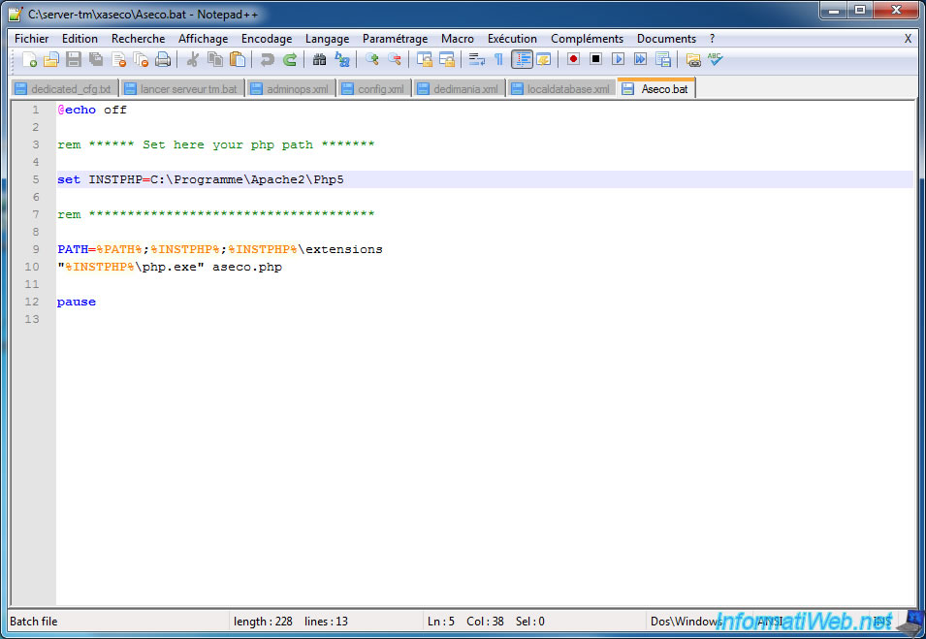The image size is (926, 639).
Task: Undo the last edit
Action: [x=267, y=59]
